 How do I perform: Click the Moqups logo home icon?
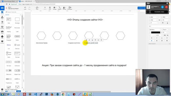pyautogui.click(x=2, y=8)
